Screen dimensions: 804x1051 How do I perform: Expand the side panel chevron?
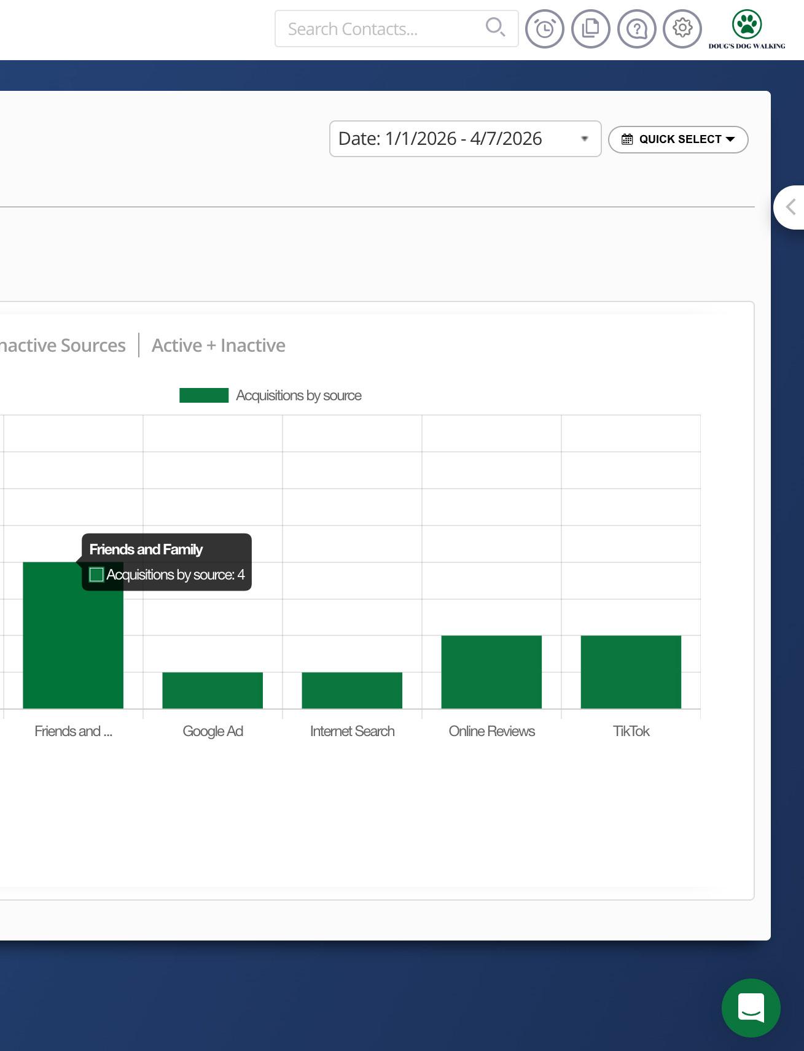click(x=790, y=207)
